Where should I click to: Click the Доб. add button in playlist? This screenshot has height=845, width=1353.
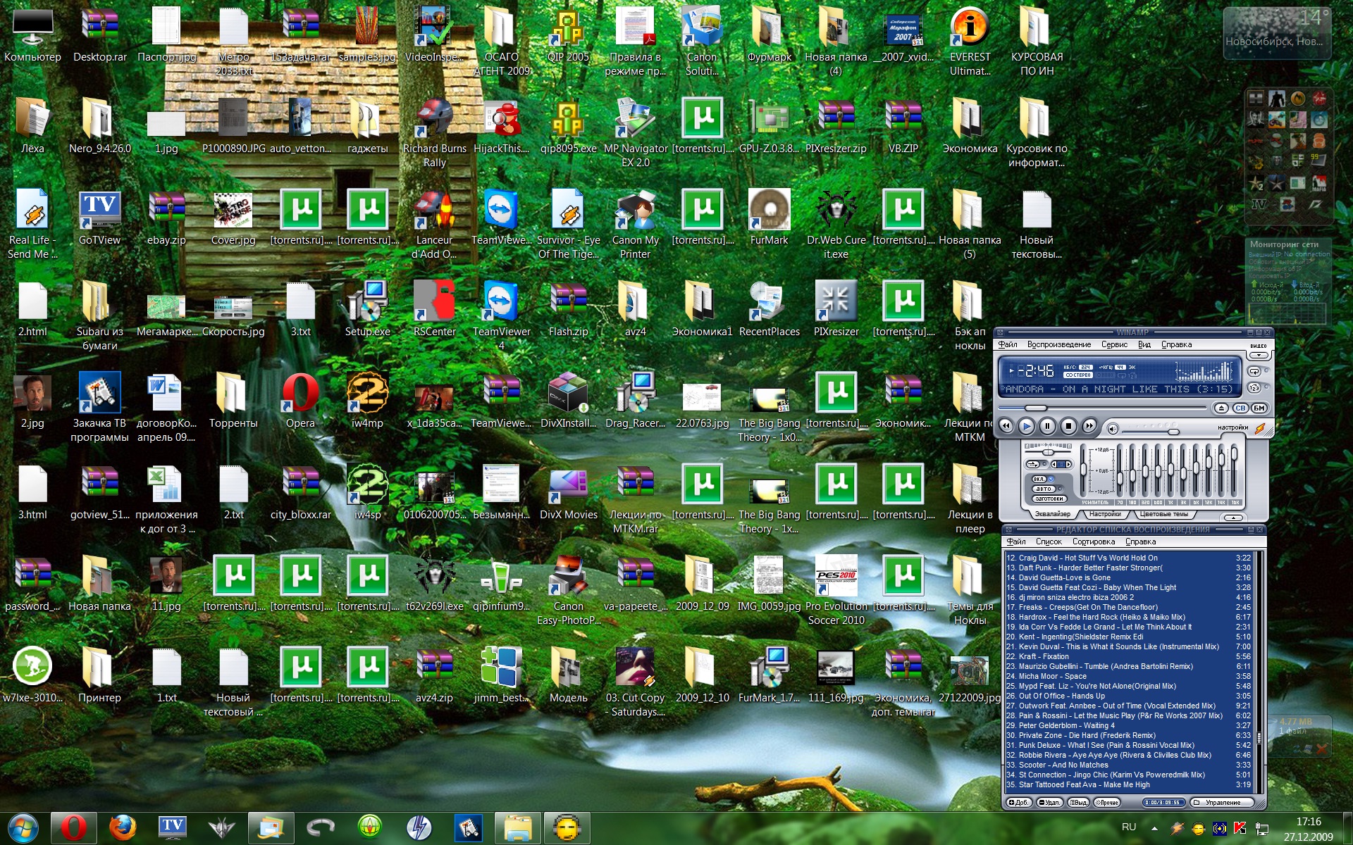(1019, 802)
